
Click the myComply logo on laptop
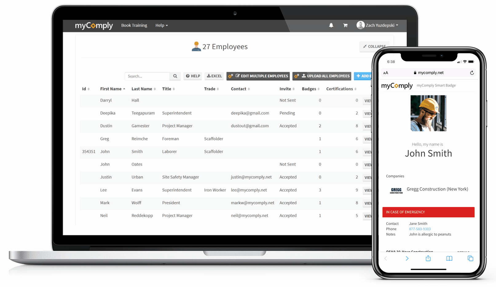tap(94, 26)
